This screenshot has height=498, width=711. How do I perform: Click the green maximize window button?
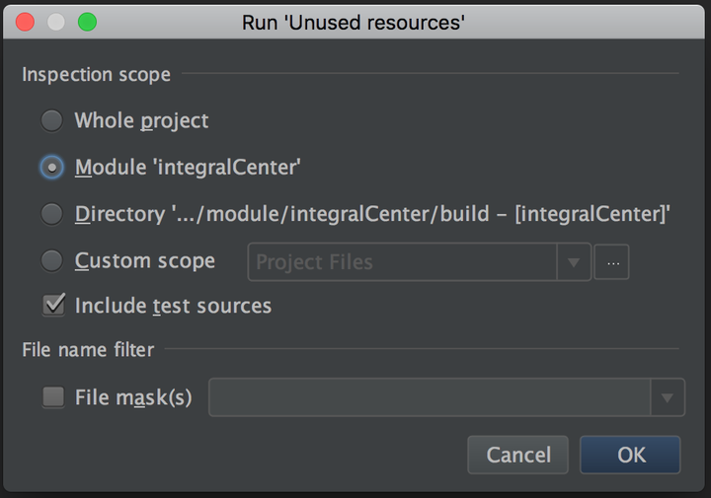coord(87,22)
